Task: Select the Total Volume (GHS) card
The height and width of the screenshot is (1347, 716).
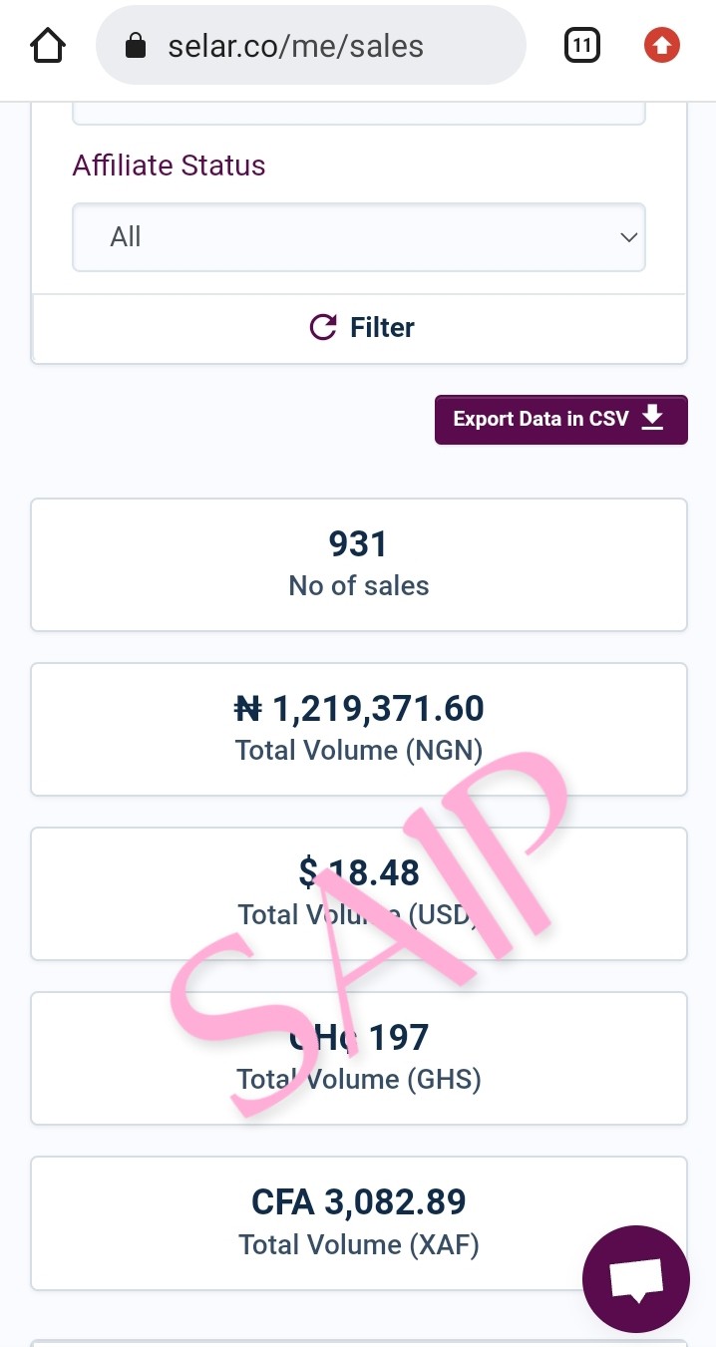Action: coord(359,1058)
